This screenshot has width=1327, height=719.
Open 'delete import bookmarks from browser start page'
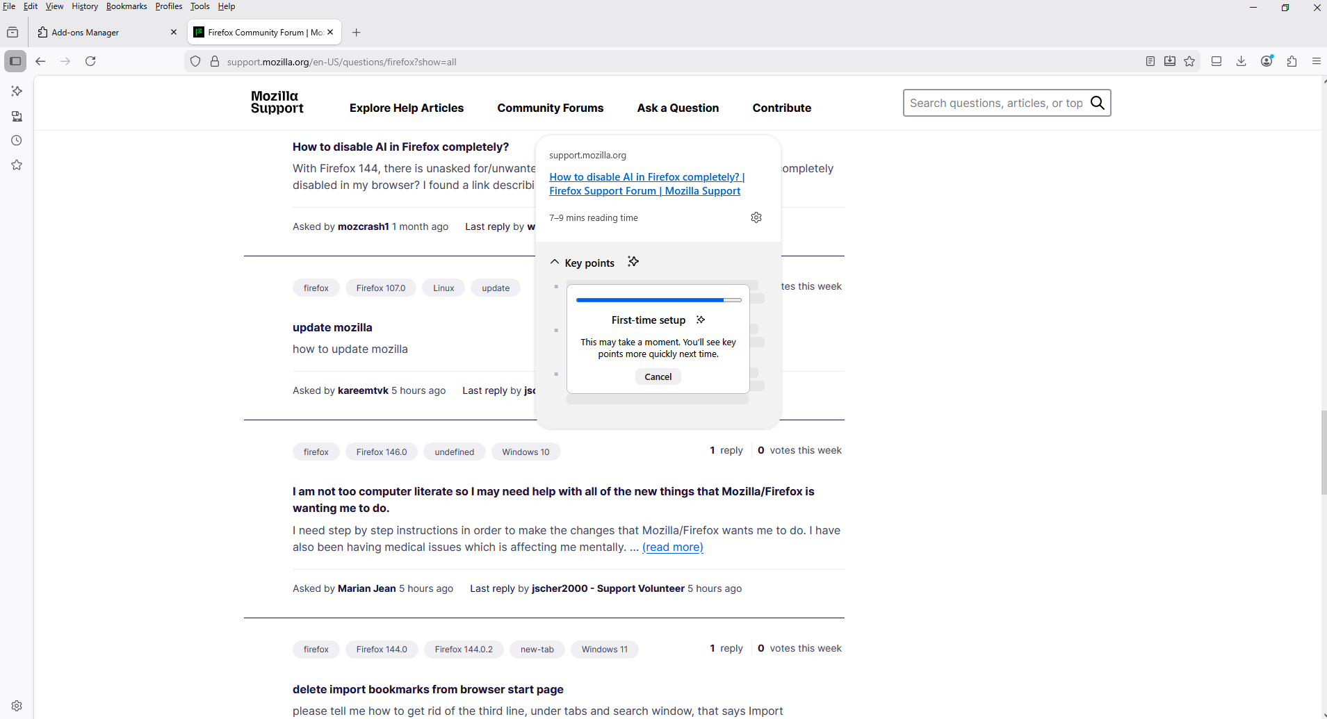point(428,690)
